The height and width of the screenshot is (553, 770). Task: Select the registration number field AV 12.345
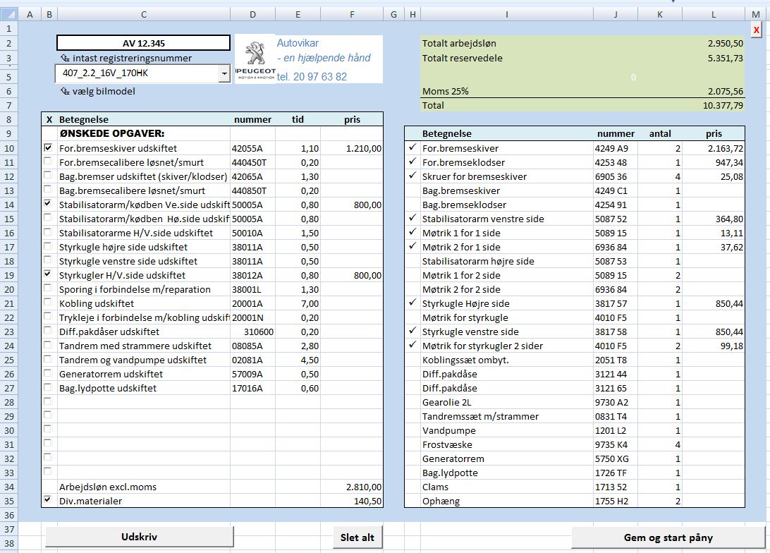[143, 43]
